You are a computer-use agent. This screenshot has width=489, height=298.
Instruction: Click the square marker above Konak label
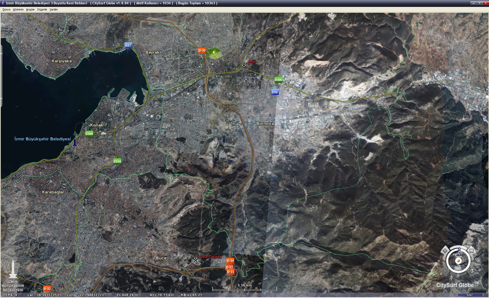coord(86,128)
